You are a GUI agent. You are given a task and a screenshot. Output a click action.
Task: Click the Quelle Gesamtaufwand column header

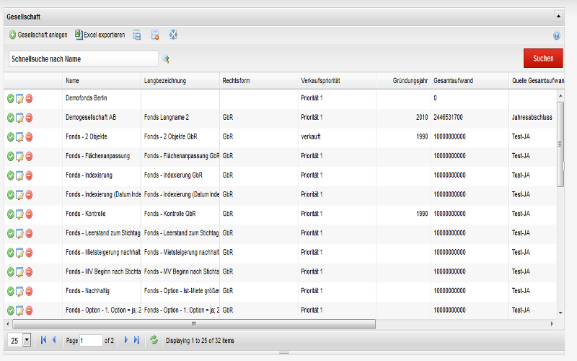[537, 81]
